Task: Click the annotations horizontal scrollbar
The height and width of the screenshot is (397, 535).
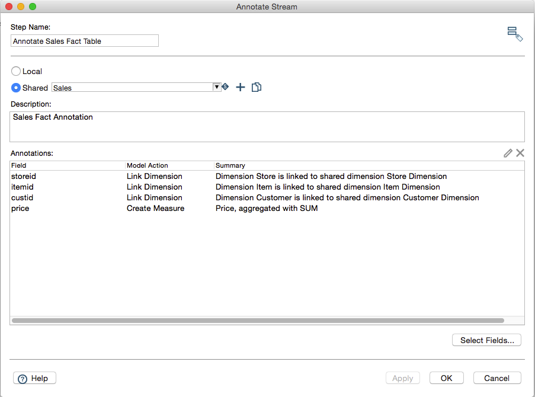Action: 258,321
